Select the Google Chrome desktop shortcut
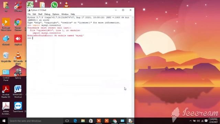This screenshot has height=124, width=220. point(18,24)
